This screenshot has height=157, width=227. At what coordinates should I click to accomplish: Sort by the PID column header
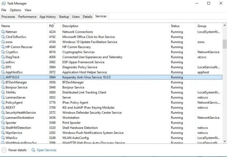click(54, 26)
